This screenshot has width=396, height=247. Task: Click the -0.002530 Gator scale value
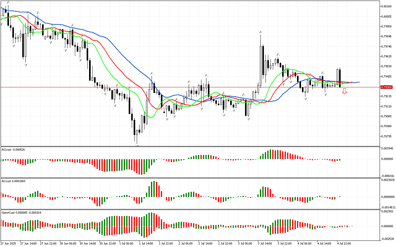click(387, 239)
